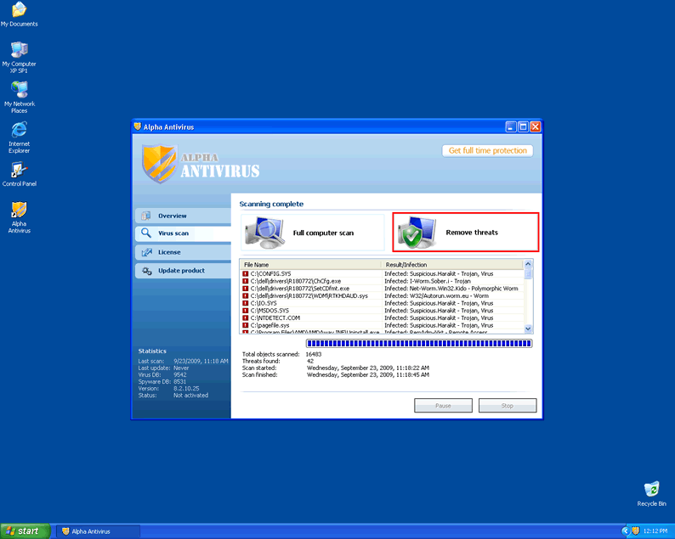Open the Windows Start menu

[x=23, y=531]
